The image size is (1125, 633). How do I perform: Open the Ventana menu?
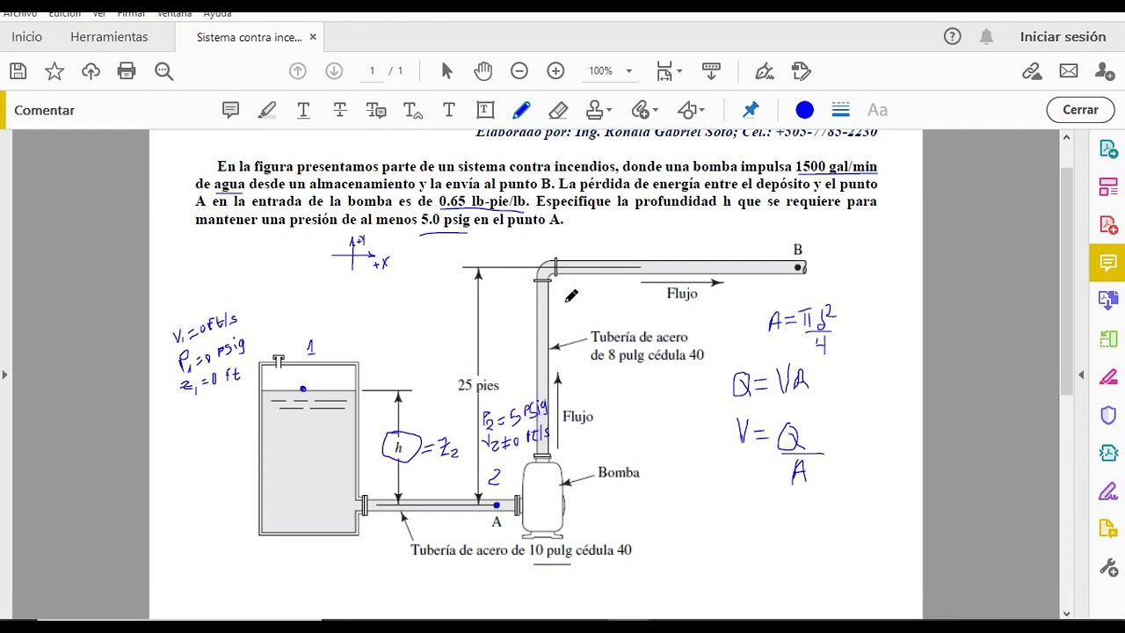coord(175,13)
